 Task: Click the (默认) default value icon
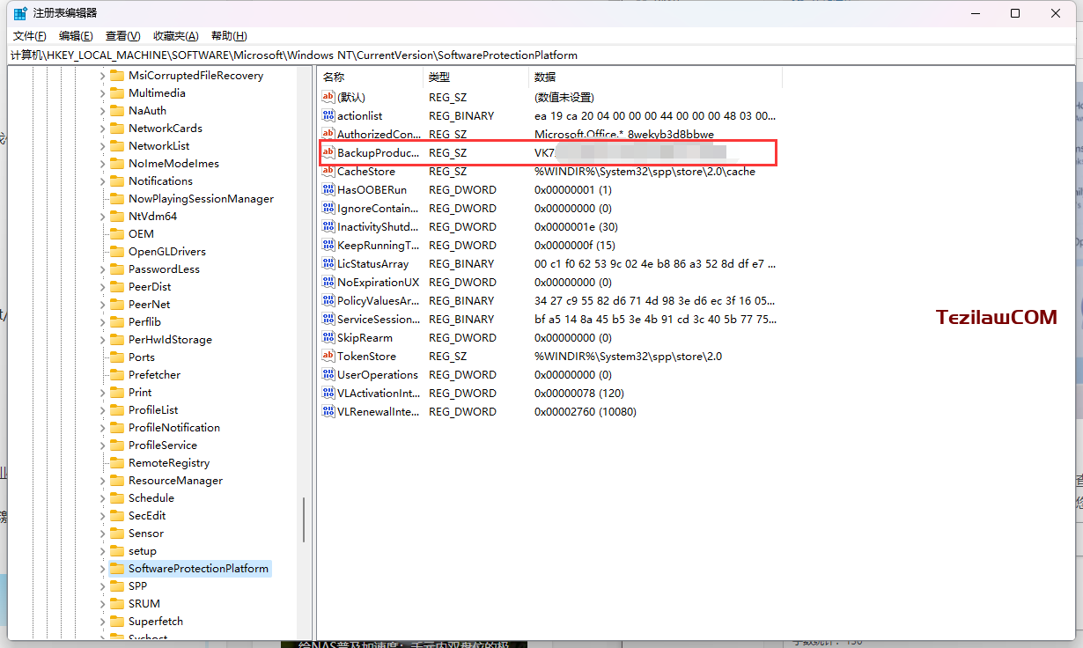click(x=328, y=97)
